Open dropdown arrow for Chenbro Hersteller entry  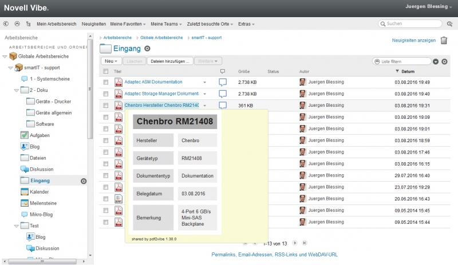pyautogui.click(x=205, y=106)
